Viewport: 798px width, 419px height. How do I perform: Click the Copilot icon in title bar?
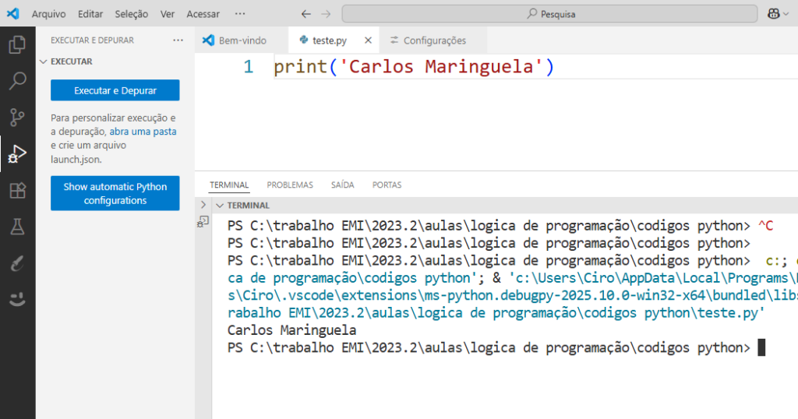pyautogui.click(x=773, y=14)
